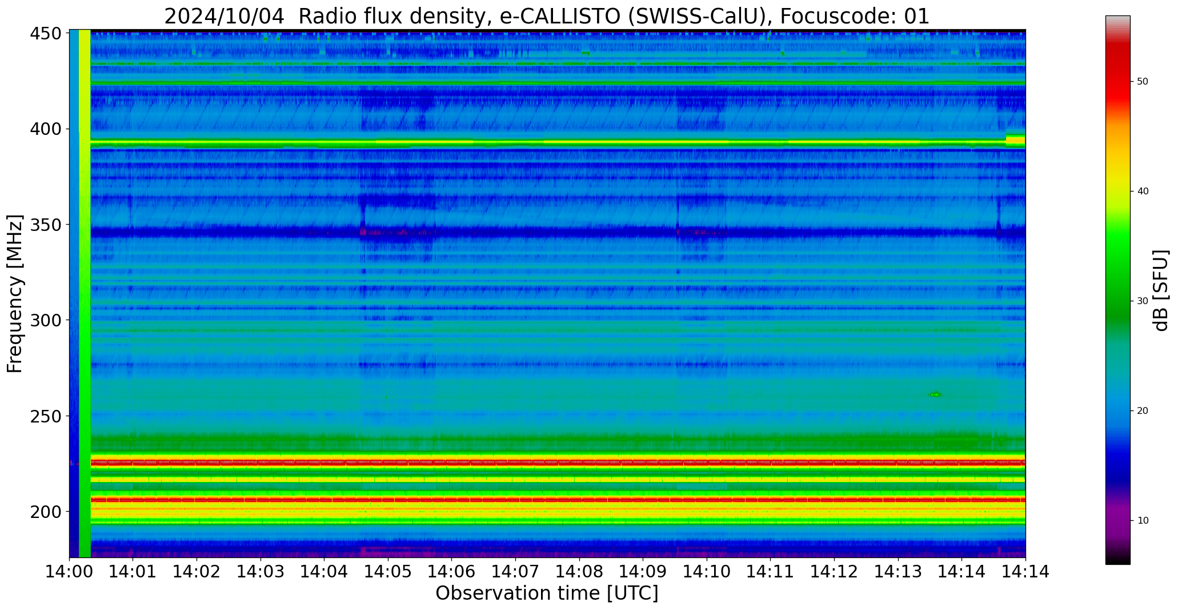1178x610 pixels.
Task: Click the 14:04 time tick label
Action: (x=324, y=571)
